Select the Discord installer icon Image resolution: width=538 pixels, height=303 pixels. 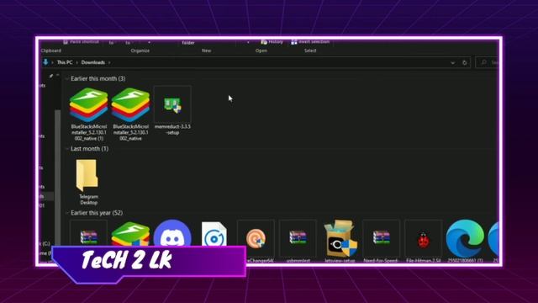pos(172,233)
